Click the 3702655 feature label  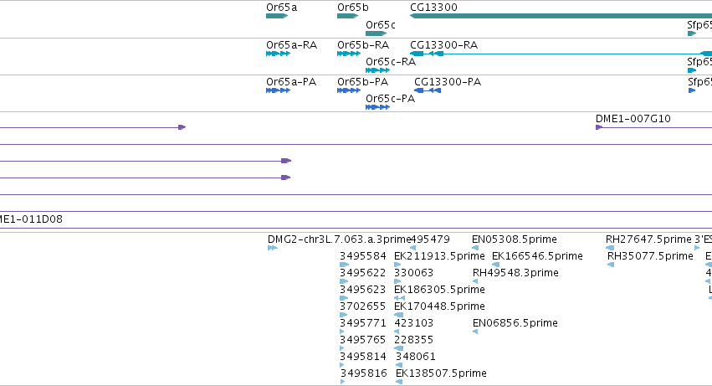363,306
